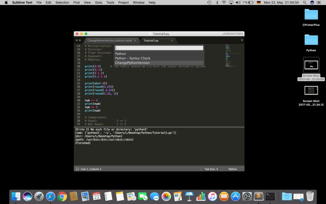This screenshot has width=326, height=204.
Task: Open Wi-Fi status menu
Action: 224,2
